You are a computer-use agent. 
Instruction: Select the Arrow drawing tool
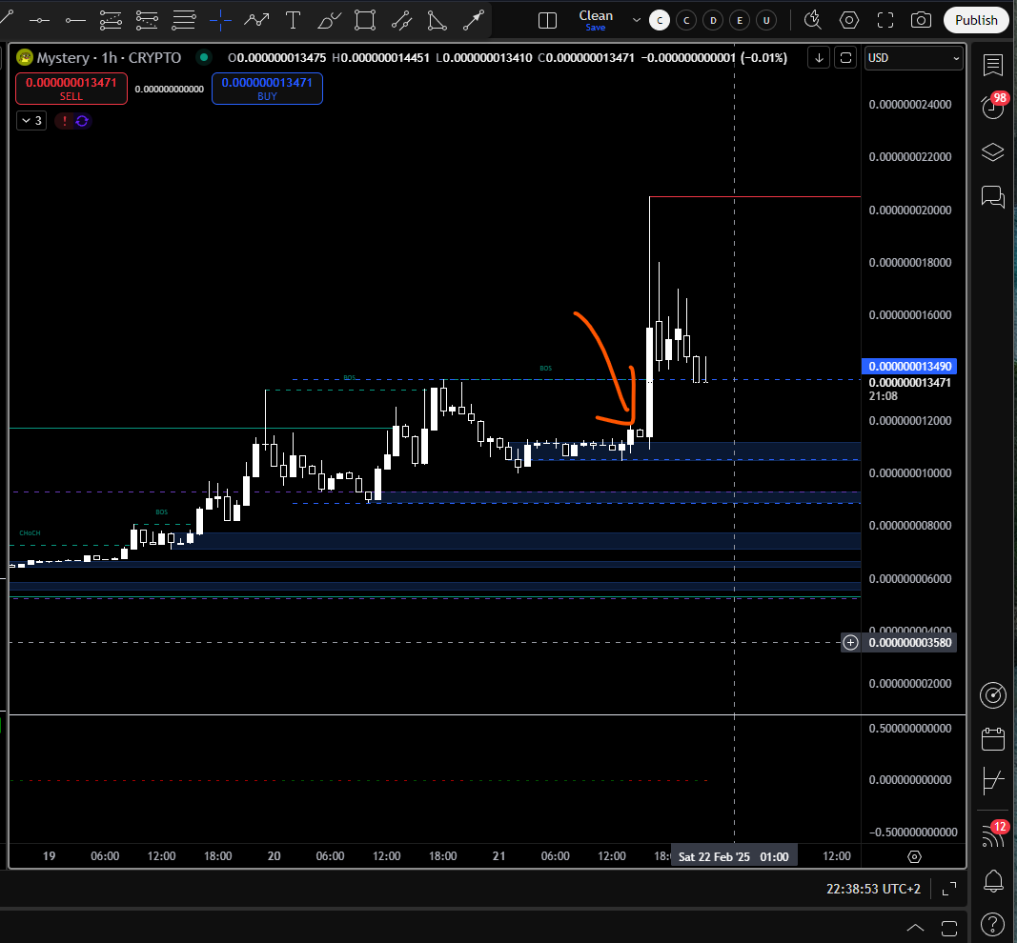474,21
